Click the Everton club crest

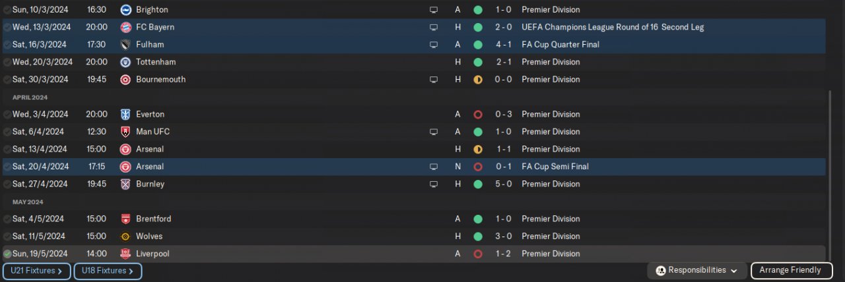125,115
